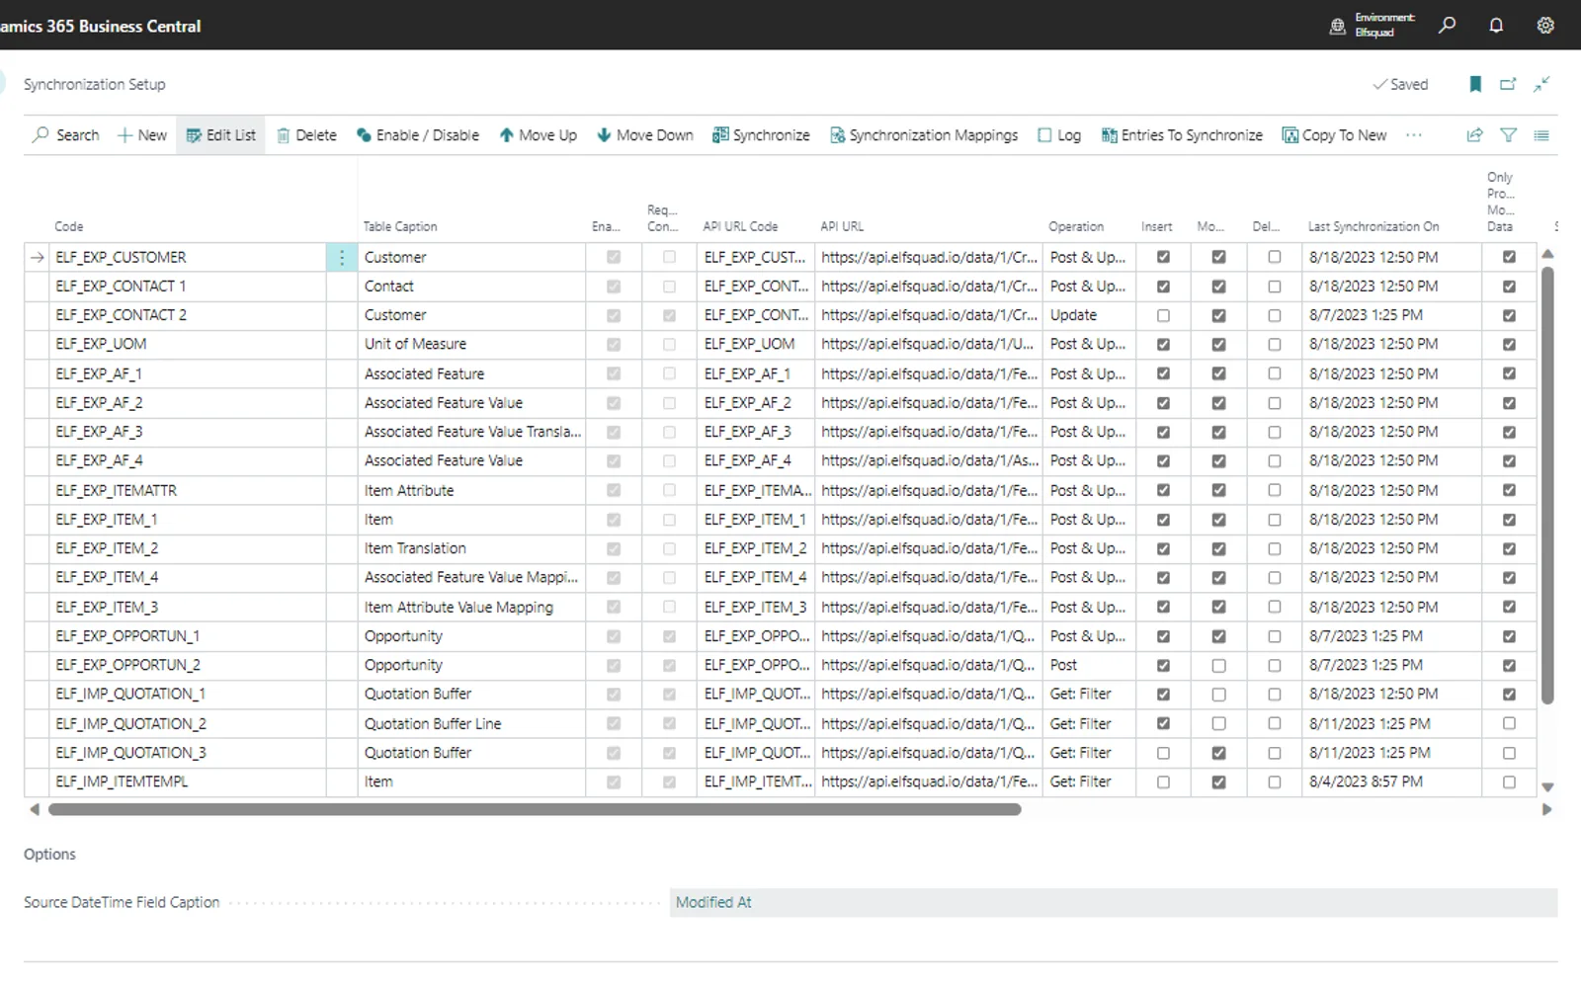The image size is (1581, 988).
Task: Open Table Caption column header menu
Action: [x=400, y=226]
